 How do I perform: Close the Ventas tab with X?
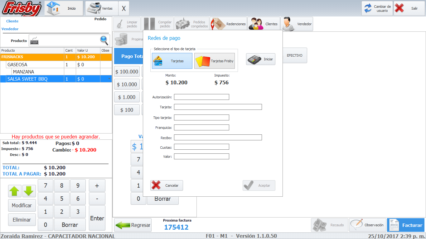[x=124, y=8]
